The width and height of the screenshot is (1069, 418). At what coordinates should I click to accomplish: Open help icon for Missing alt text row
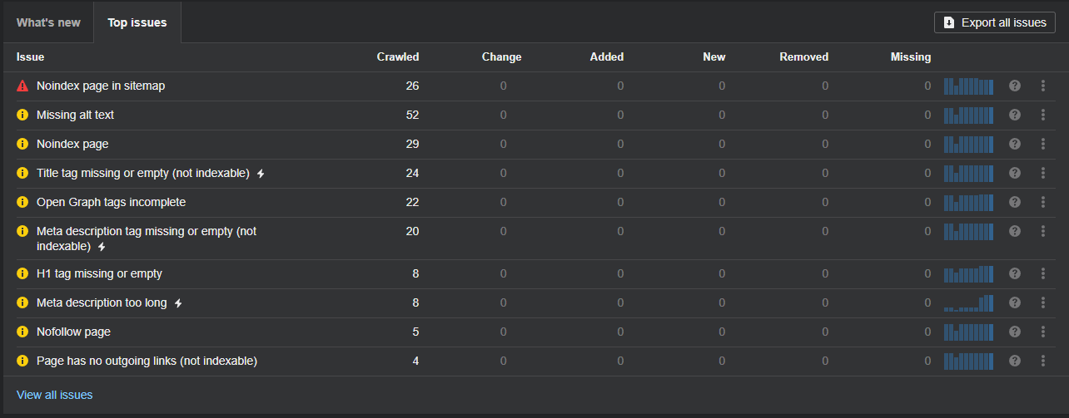point(1014,115)
